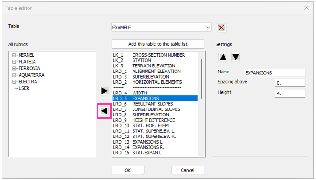Viewport: 316px width, 180px height.
Task: Select LRO_7 LONGITUDINAL SLOPES row
Action: [155, 109]
